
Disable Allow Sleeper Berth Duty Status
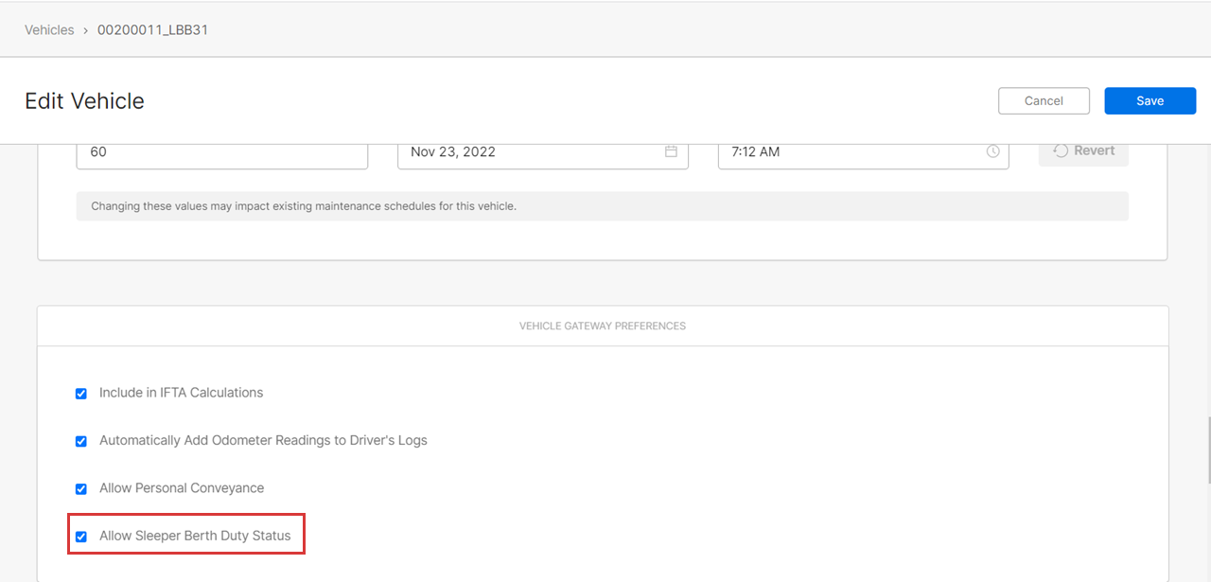(x=81, y=537)
